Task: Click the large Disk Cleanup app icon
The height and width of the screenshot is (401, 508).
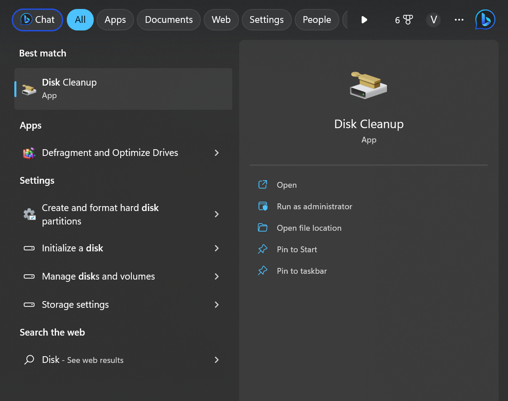Action: [368, 85]
